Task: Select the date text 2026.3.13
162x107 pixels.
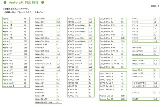Action: (155, 6)
